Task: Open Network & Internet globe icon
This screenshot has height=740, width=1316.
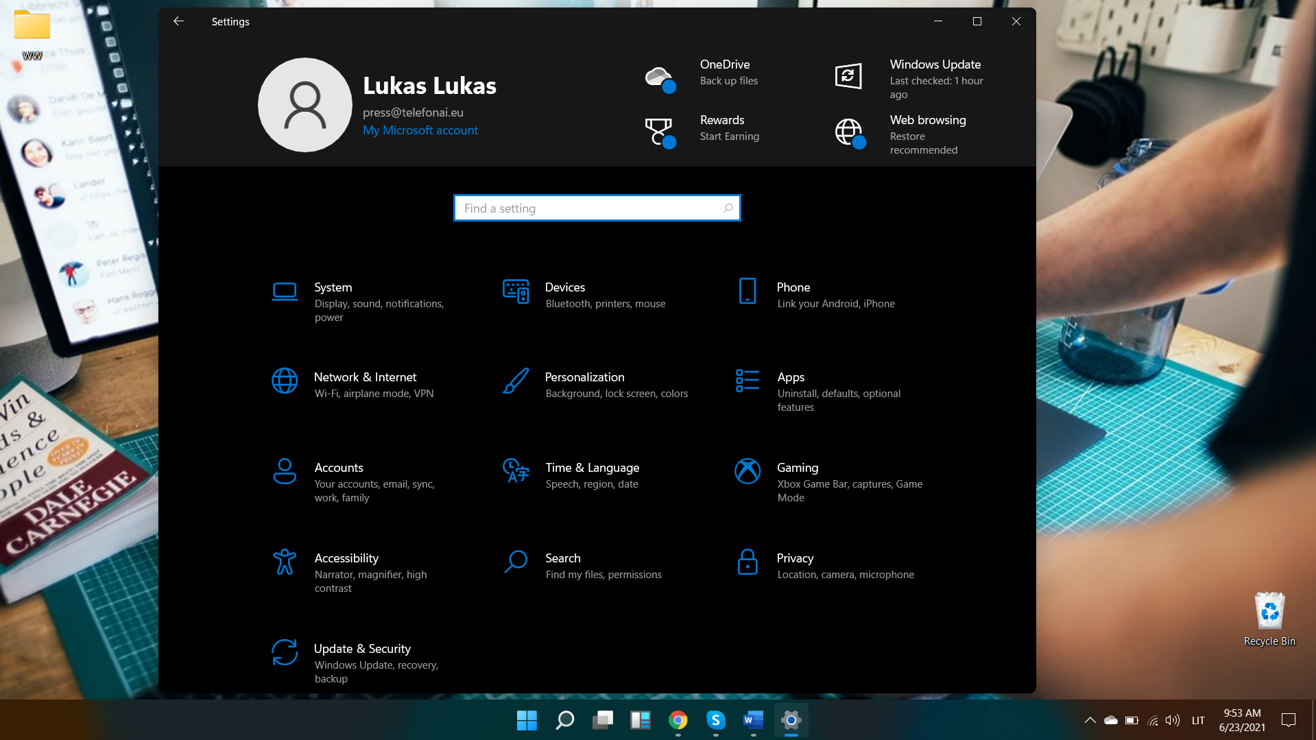Action: coord(285,381)
